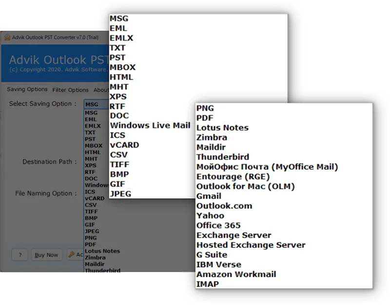Choose JPEG in the small dropdown list
The width and height of the screenshot is (390, 305).
92,231
